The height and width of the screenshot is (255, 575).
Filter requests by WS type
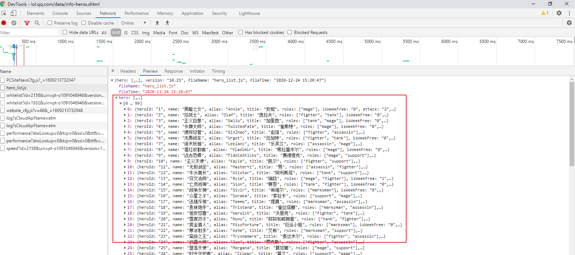(x=195, y=33)
